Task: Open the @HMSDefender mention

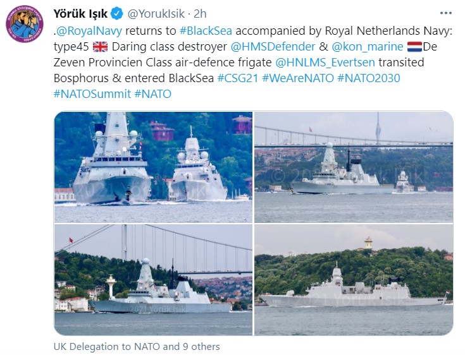Action: click(x=273, y=47)
